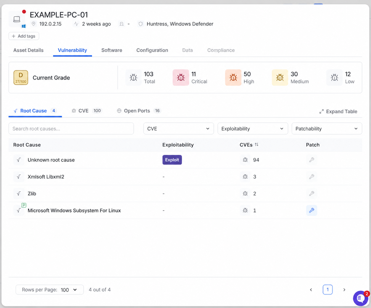This screenshot has height=308, width=371.
Task: Change Rows per Page dropdown
Action: point(50,290)
